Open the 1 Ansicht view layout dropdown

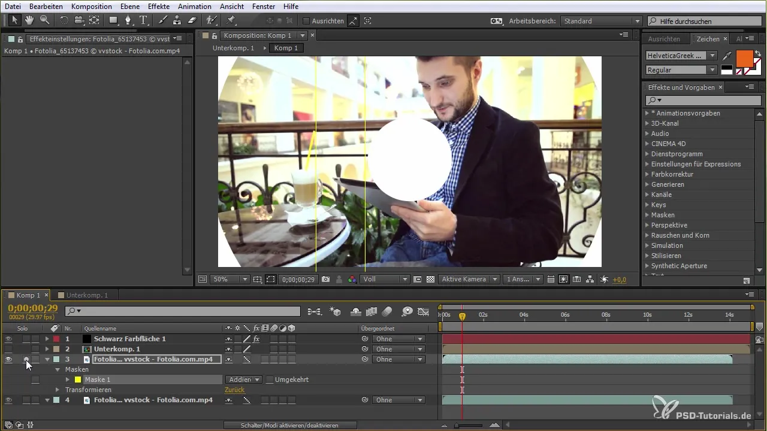pyautogui.click(x=524, y=279)
